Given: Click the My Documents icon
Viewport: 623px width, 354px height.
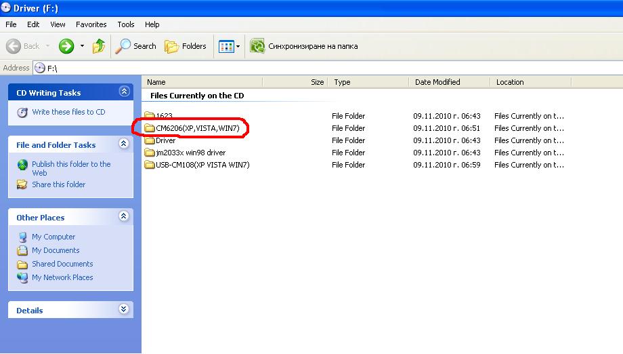Looking at the screenshot, I should 22,251.
